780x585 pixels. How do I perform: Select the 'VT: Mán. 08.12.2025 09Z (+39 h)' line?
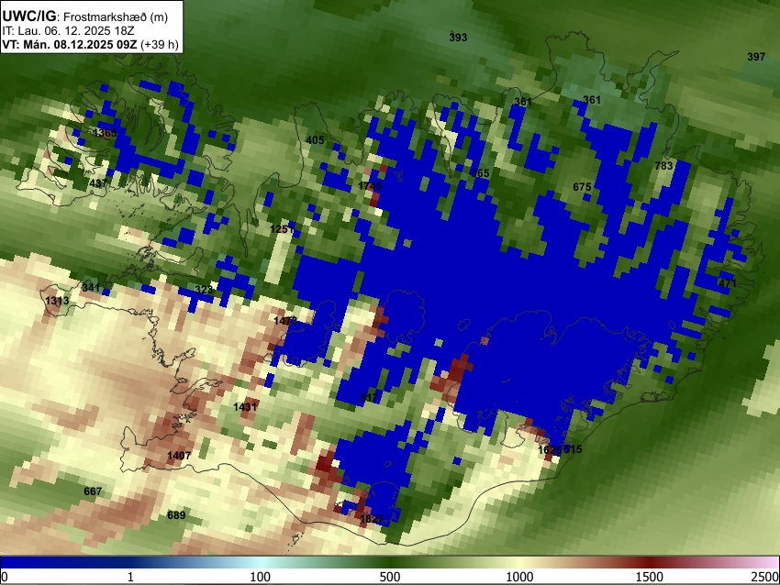click(90, 44)
